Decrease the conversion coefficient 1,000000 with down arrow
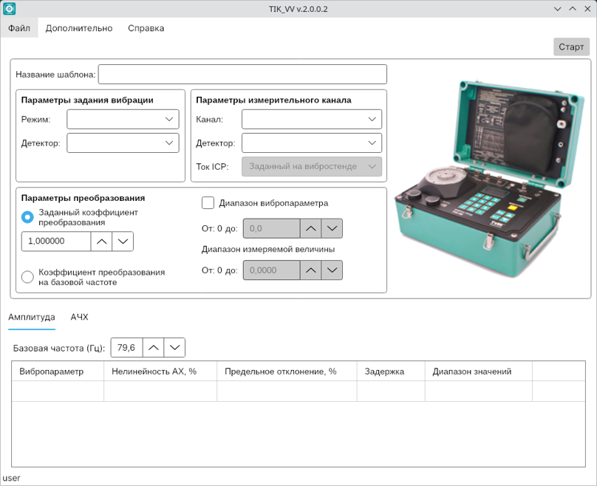597x486 pixels. pyautogui.click(x=123, y=242)
